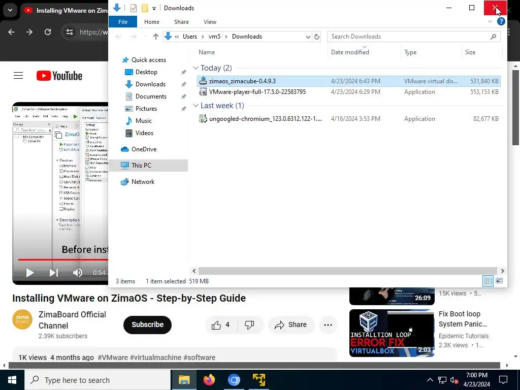Click the Explorer Help question mark icon
Screen dimensions: 520x390
(501, 21)
